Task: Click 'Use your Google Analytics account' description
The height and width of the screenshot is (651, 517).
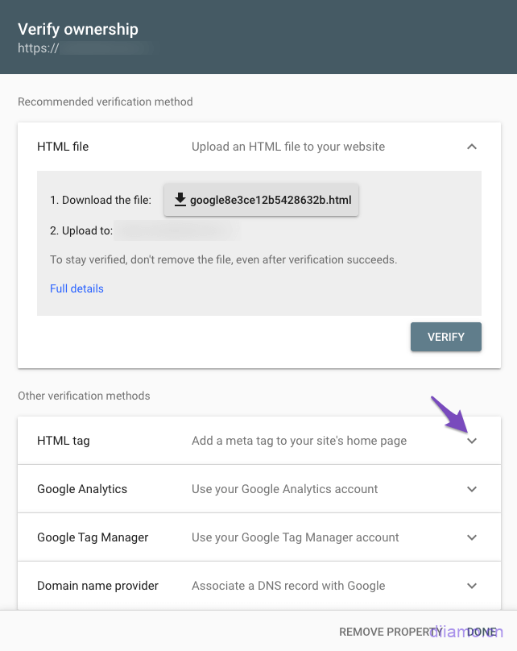Action: coord(284,489)
